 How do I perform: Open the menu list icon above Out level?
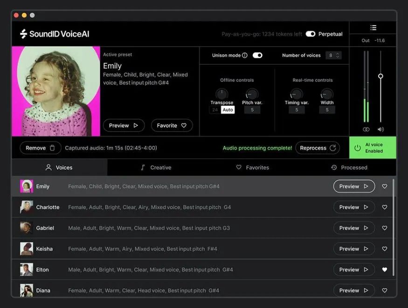point(373,27)
